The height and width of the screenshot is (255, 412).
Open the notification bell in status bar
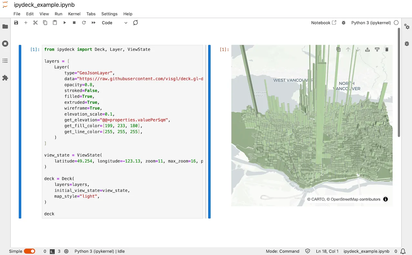403,251
